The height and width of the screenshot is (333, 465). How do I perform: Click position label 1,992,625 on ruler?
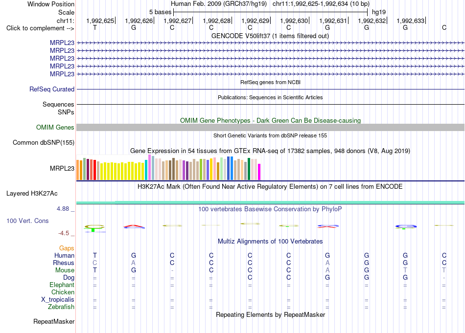(x=100, y=21)
